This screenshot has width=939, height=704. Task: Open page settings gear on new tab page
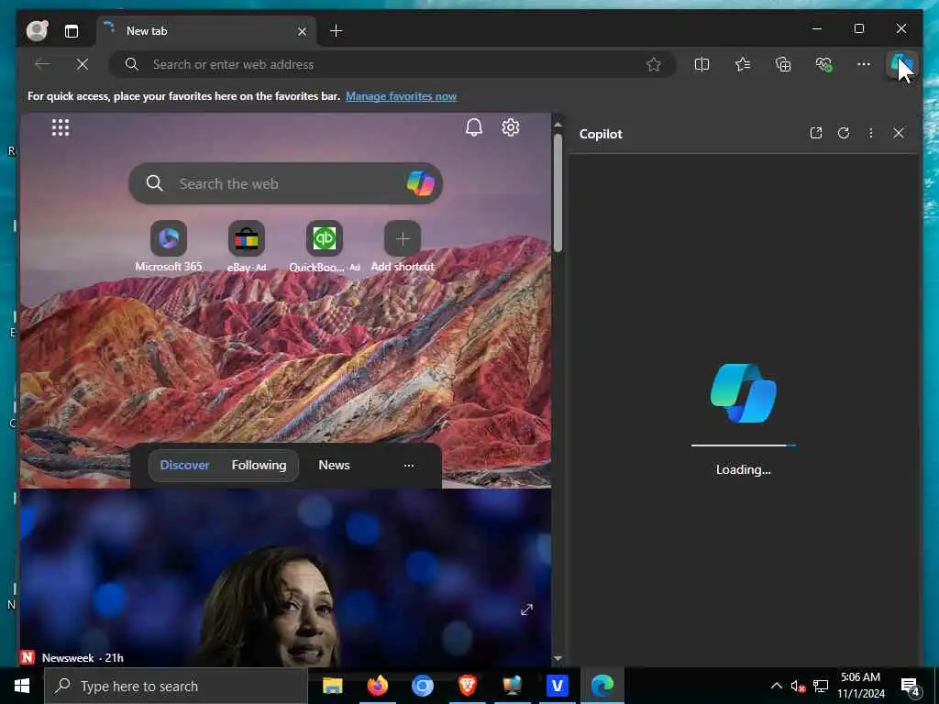pos(510,127)
